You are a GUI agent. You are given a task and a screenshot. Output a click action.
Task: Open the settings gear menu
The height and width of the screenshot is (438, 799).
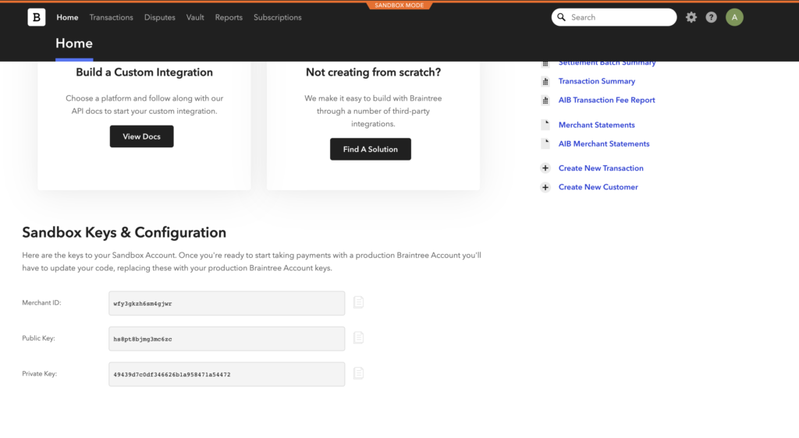pyautogui.click(x=691, y=17)
